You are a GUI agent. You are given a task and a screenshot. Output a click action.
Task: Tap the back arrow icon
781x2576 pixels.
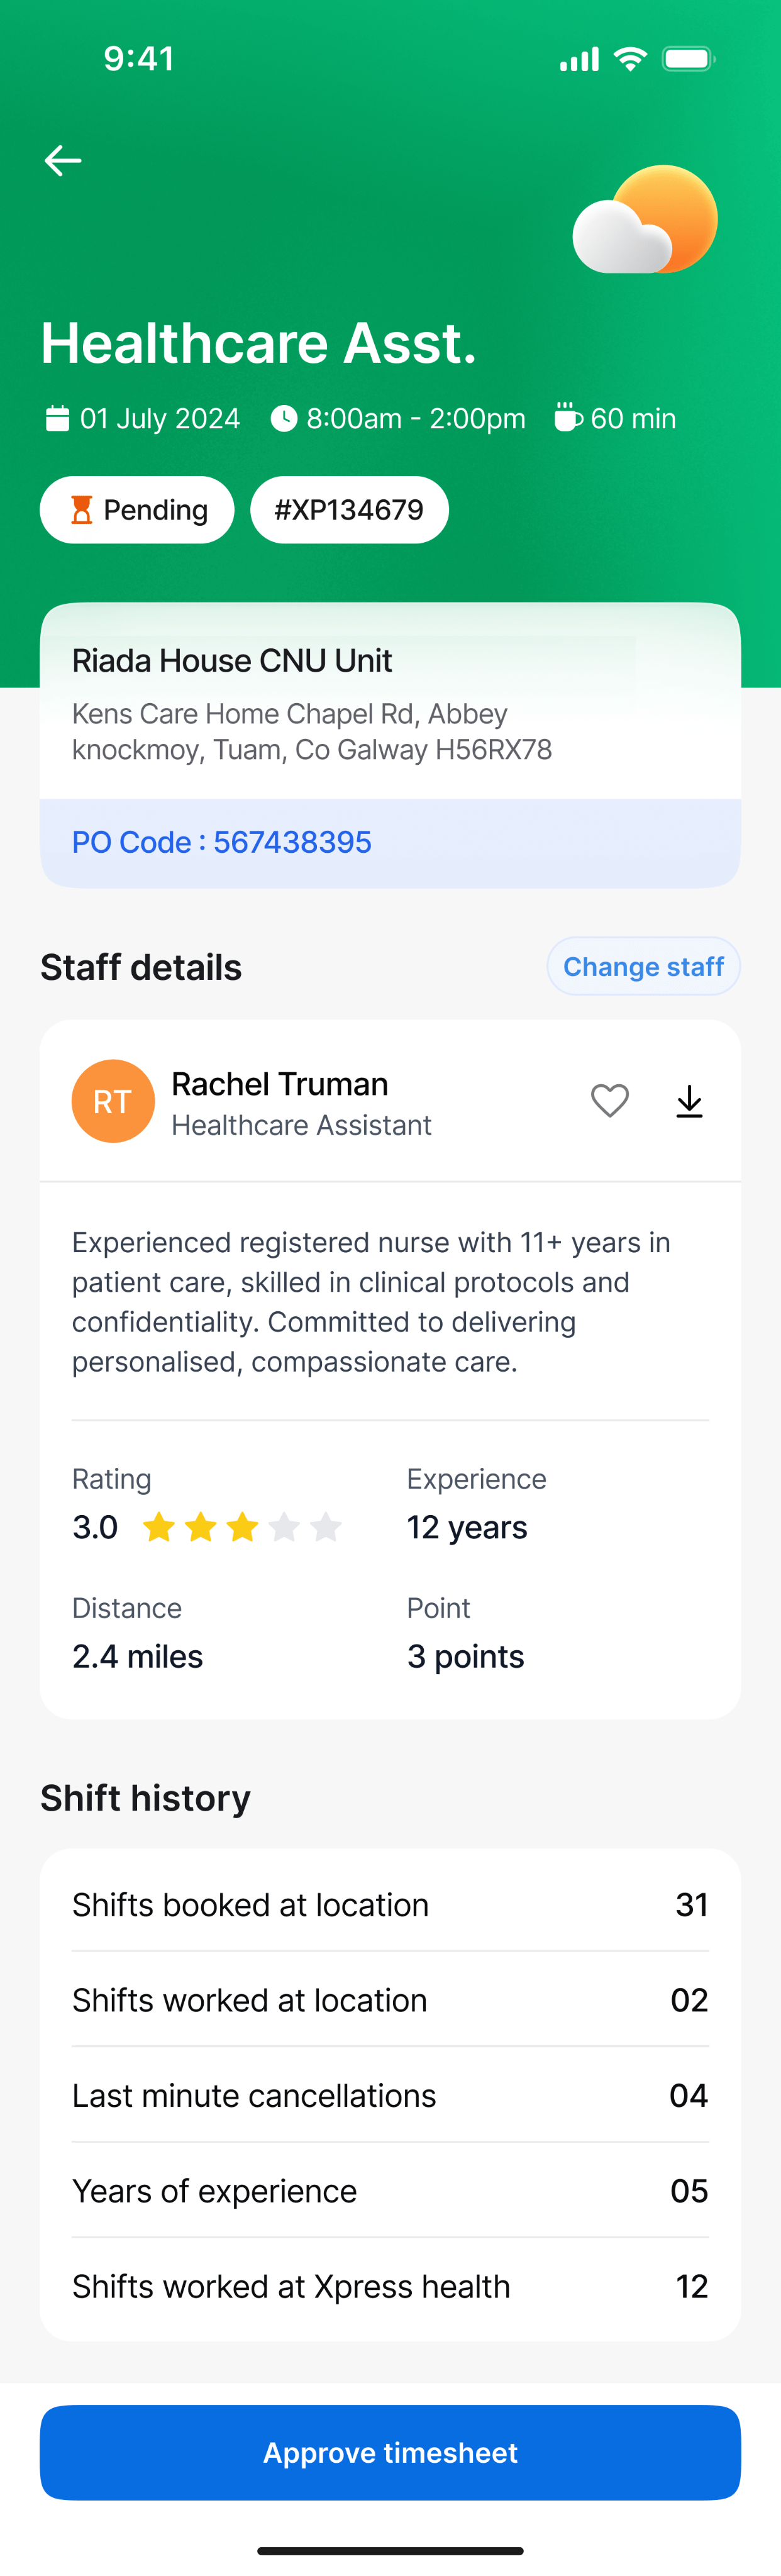coord(62,160)
